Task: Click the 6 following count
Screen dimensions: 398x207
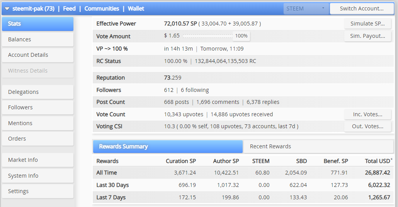Action: [x=195, y=90]
